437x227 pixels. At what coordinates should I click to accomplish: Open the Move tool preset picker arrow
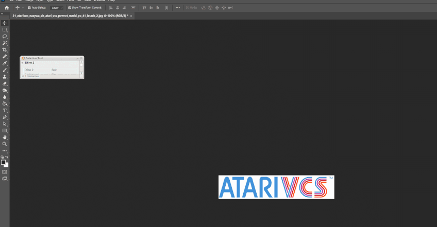coord(23,8)
